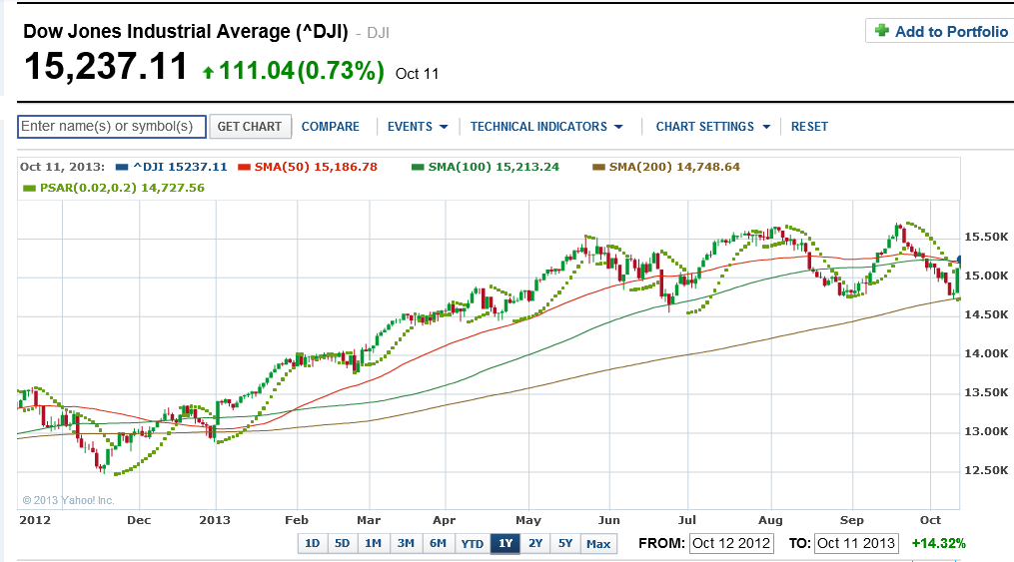The width and height of the screenshot is (1014, 562).
Task: Click the Dec x-axis month label
Action: pyautogui.click(x=139, y=520)
